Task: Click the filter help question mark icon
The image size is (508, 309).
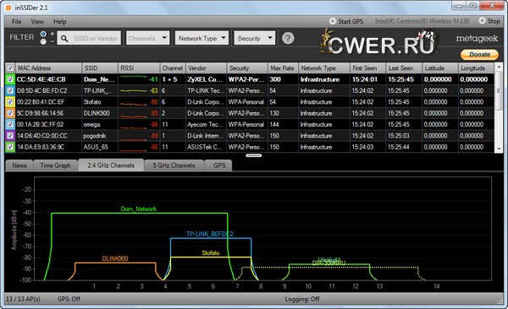Action: click(x=288, y=38)
